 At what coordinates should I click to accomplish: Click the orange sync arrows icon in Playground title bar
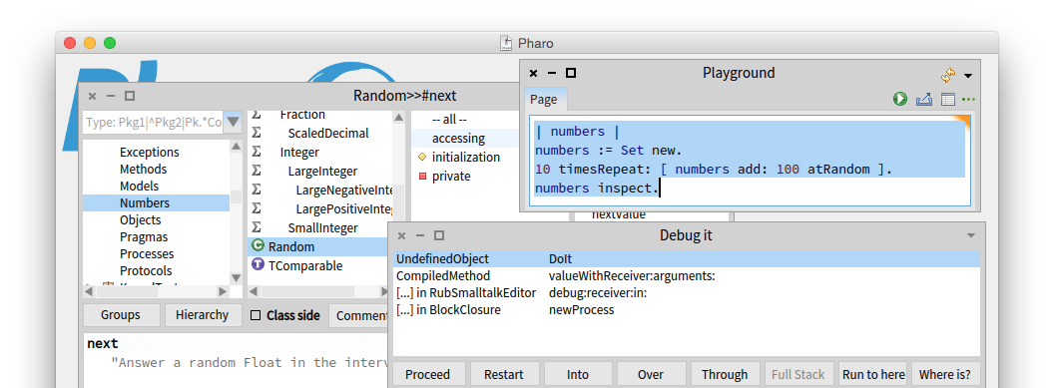pos(949,75)
